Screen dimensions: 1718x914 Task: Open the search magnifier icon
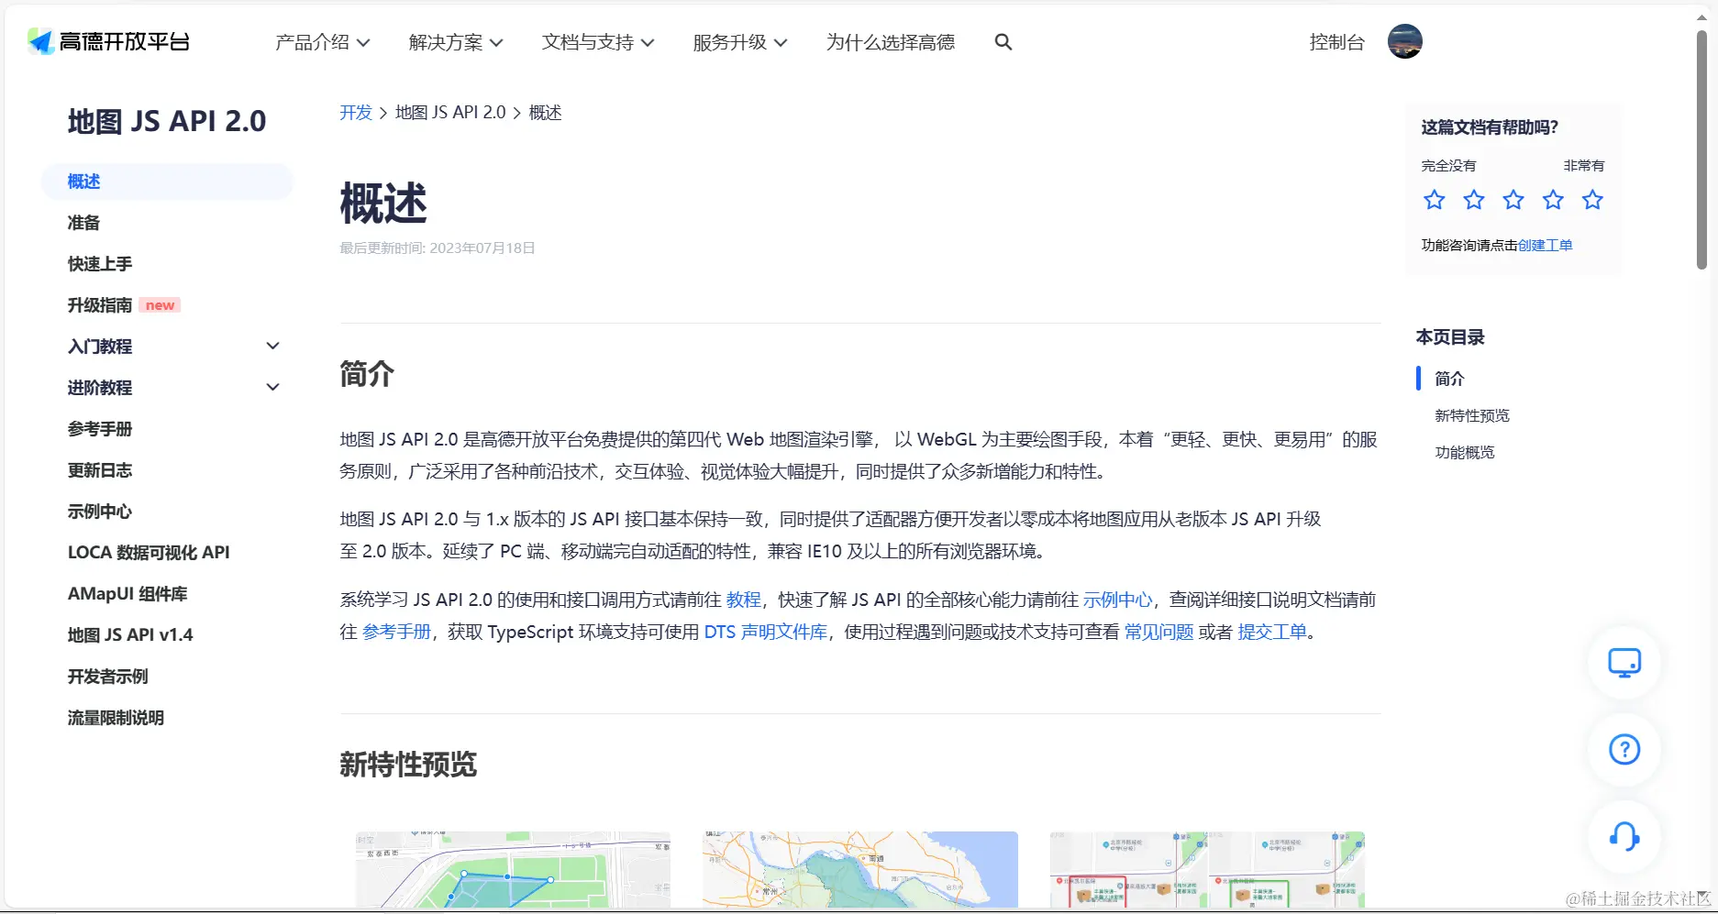pyautogui.click(x=1003, y=42)
